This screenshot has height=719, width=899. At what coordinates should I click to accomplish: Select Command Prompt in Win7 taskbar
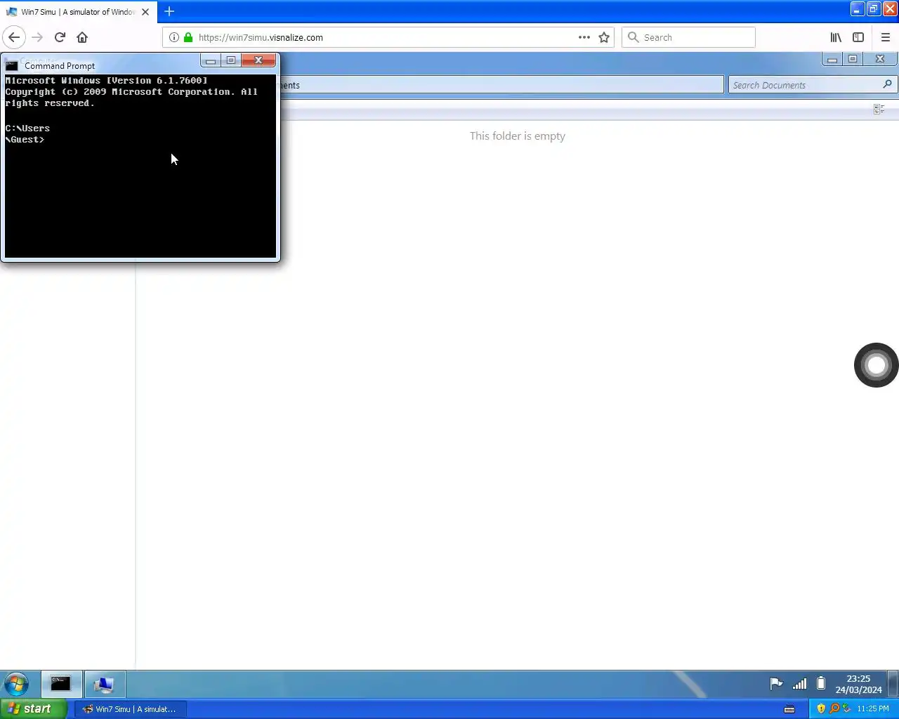pos(61,684)
